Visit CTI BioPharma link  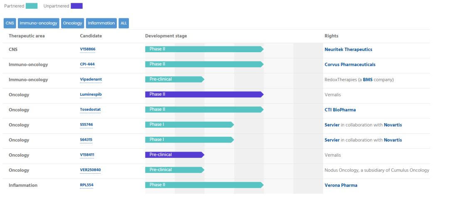[340, 110]
